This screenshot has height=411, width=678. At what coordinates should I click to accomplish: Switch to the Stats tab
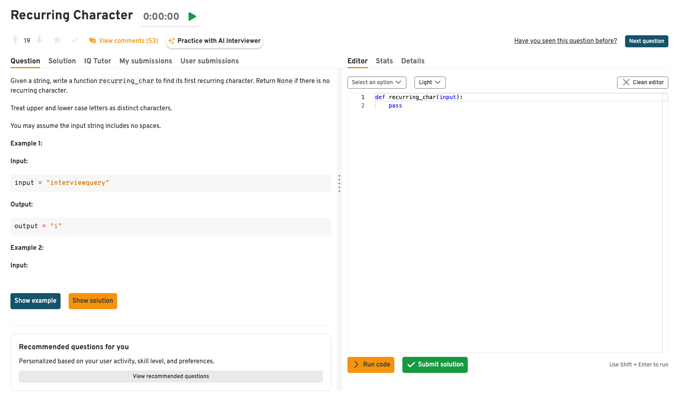pos(384,61)
